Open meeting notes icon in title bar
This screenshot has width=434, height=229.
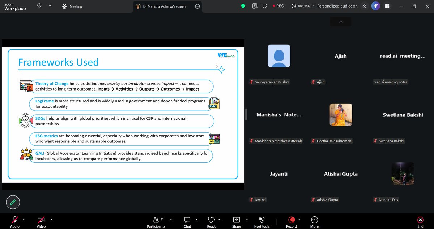(255, 6)
